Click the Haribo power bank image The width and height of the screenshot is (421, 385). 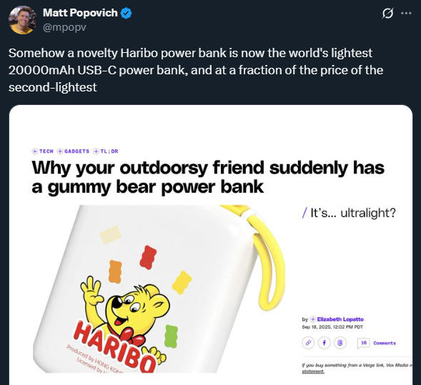pyautogui.click(x=159, y=289)
